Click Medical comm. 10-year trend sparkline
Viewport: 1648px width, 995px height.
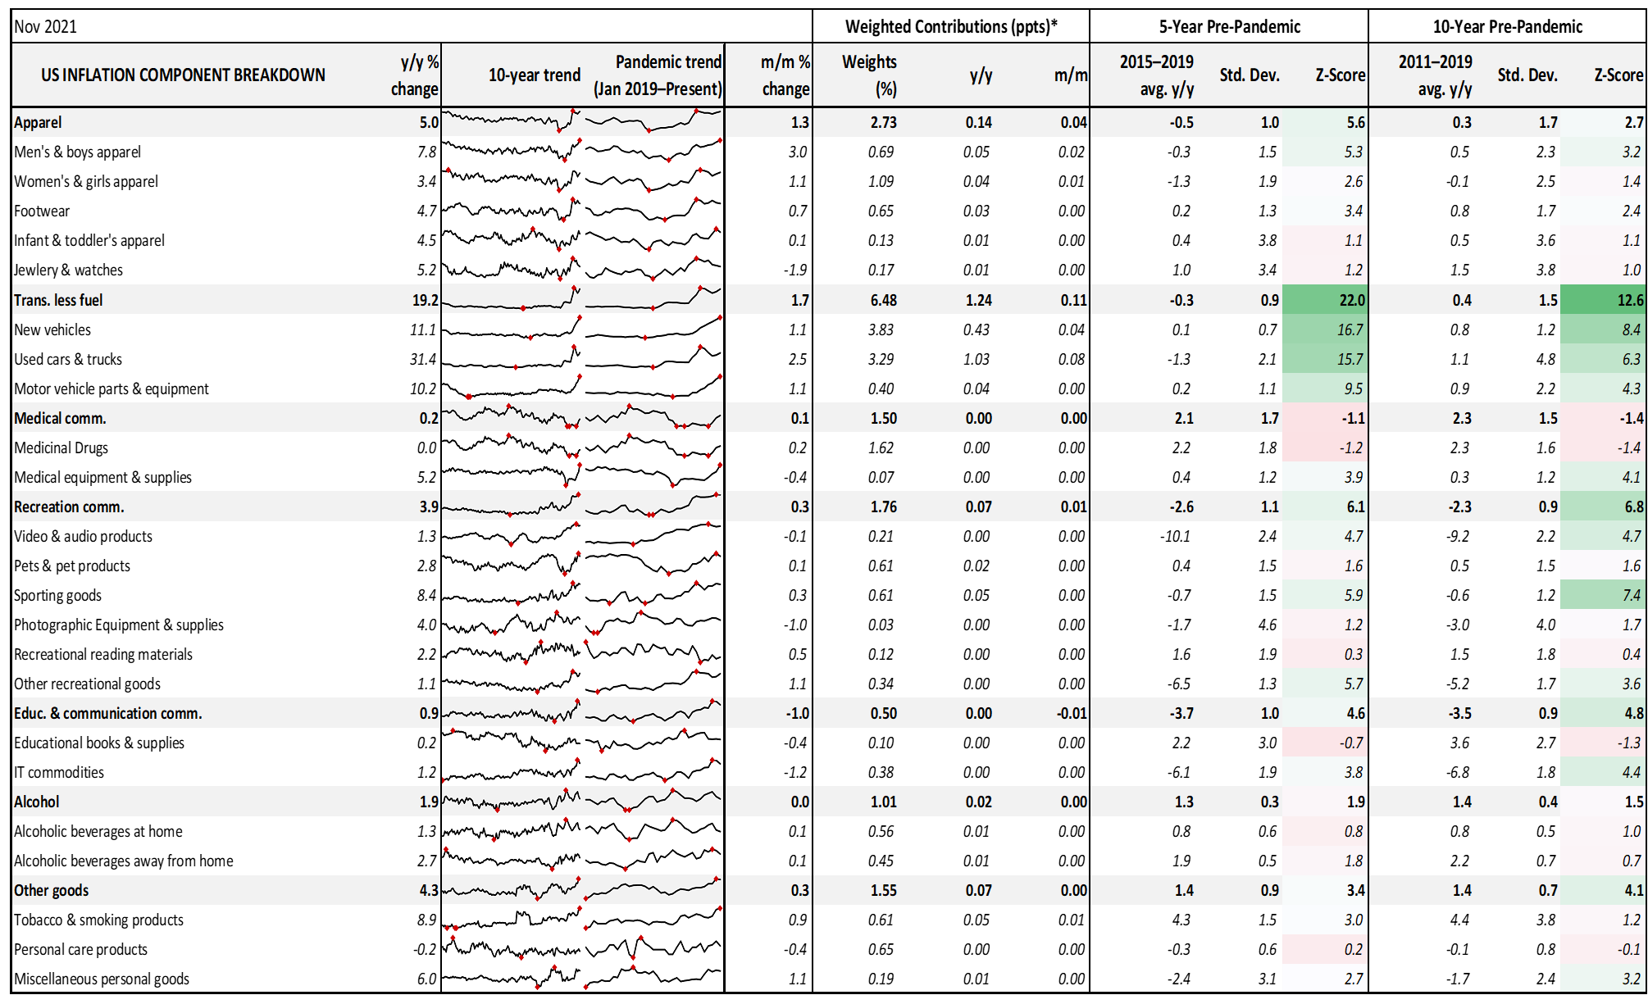pyautogui.click(x=512, y=417)
